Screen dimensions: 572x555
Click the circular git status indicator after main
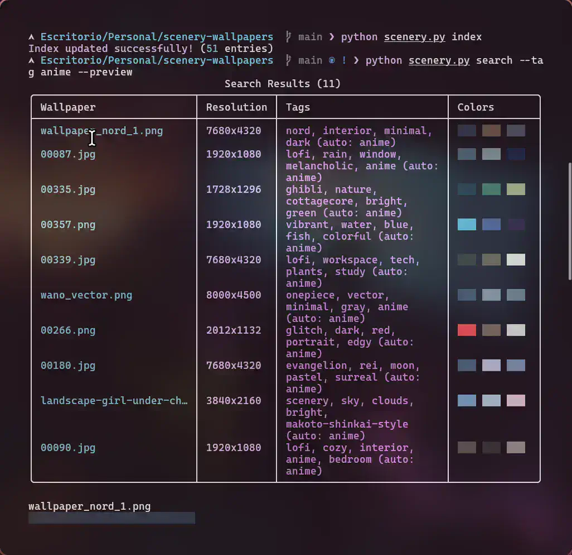(332, 60)
